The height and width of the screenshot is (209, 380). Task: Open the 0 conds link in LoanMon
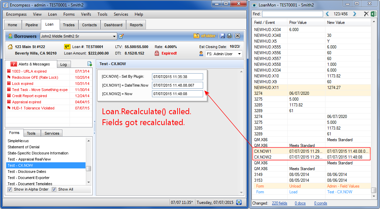pyautogui.click(x=321, y=203)
